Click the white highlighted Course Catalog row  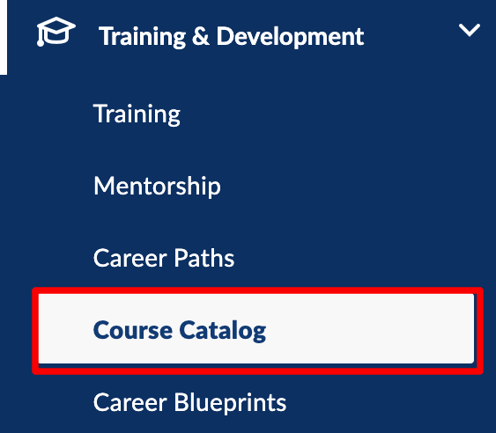[x=256, y=328]
